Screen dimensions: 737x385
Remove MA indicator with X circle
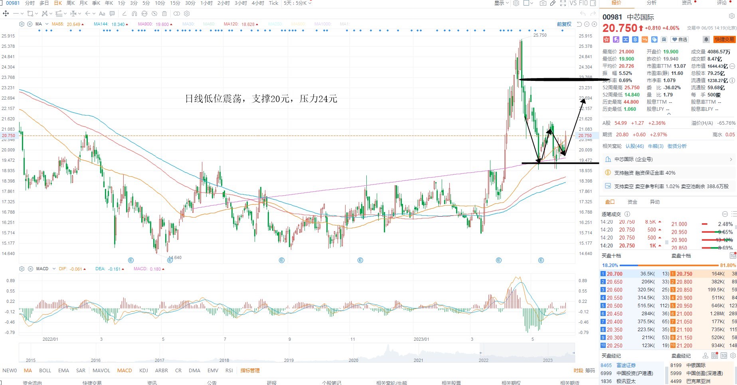click(x=30, y=24)
